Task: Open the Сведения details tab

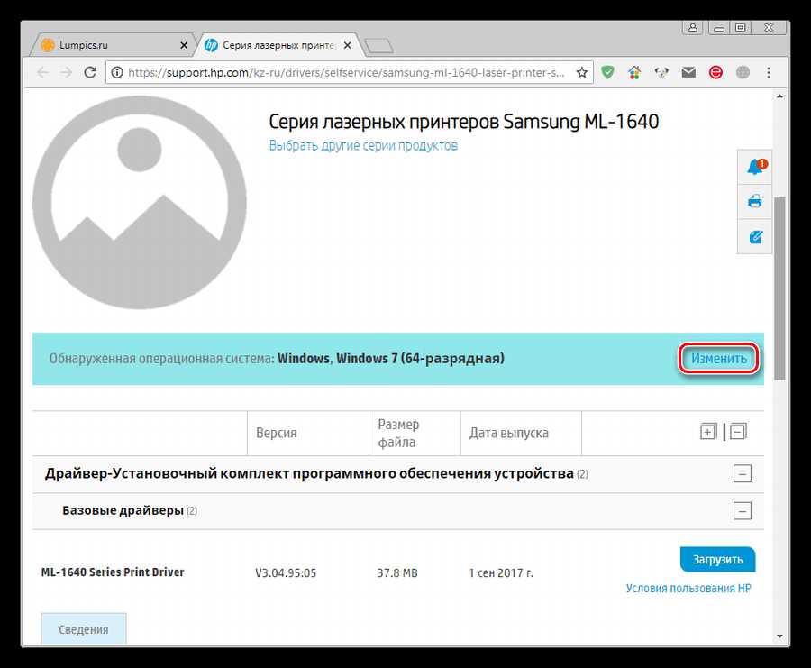Action: (83, 629)
